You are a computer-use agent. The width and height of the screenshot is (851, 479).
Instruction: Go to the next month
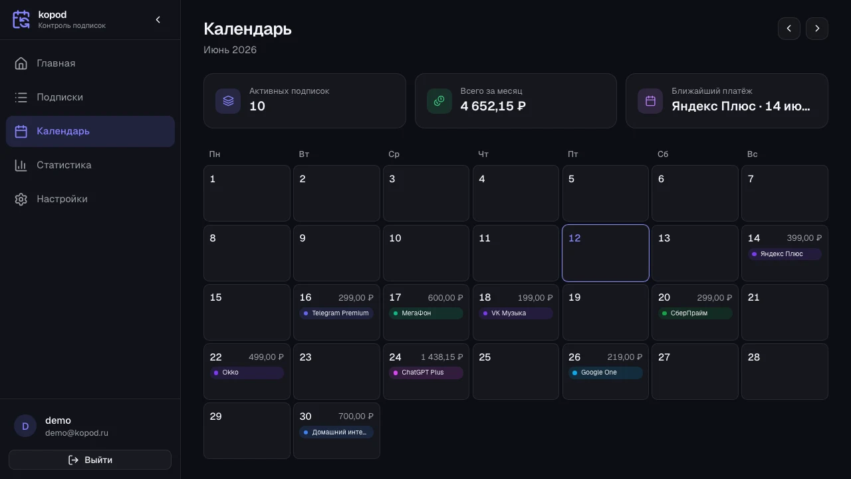point(817,29)
